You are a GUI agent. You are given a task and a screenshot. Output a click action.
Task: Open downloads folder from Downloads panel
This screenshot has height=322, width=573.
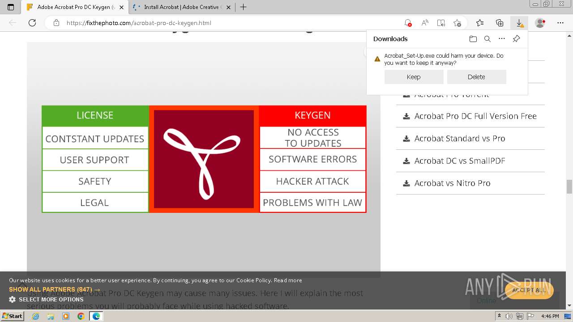[x=473, y=39]
